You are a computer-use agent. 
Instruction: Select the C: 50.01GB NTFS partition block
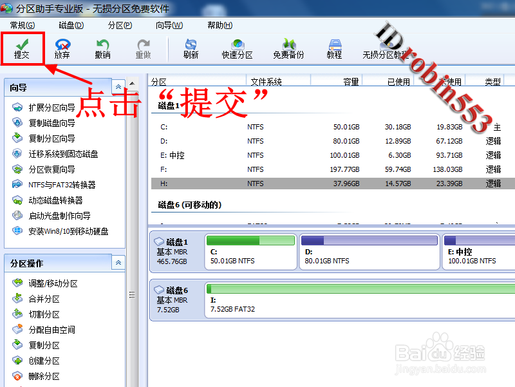[x=250, y=252]
